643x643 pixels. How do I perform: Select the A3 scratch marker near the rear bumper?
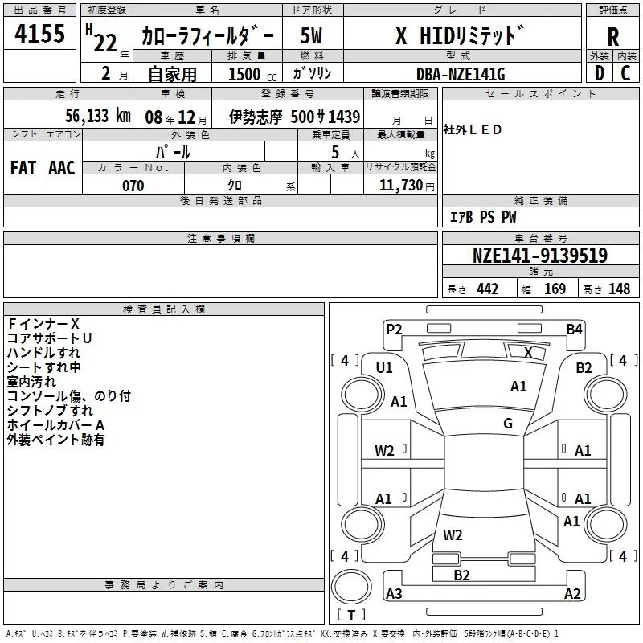[394, 594]
